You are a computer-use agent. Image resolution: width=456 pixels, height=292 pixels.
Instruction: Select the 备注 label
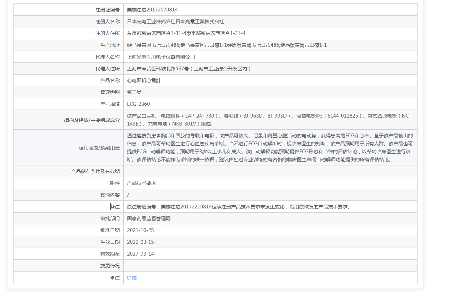[115, 207]
